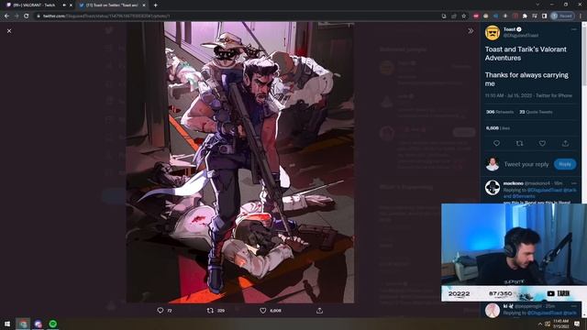Image resolution: width=587 pixels, height=330 pixels.
Task: Show hidden system tray icons
Action: coord(539,324)
